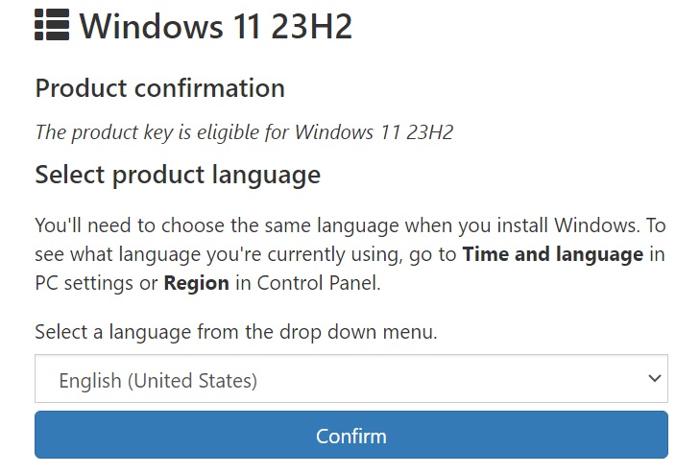700x473 pixels.
Task: Click the words "drop down menu" in label
Action: click(x=369, y=333)
